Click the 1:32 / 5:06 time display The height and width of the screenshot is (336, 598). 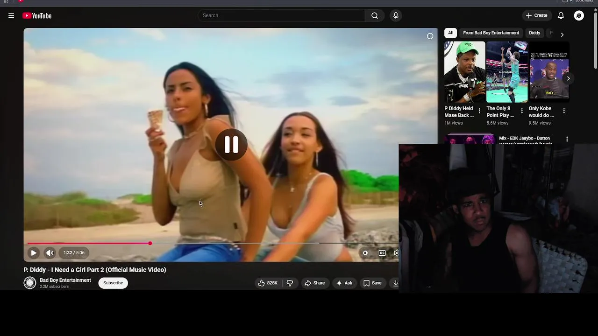pyautogui.click(x=74, y=252)
